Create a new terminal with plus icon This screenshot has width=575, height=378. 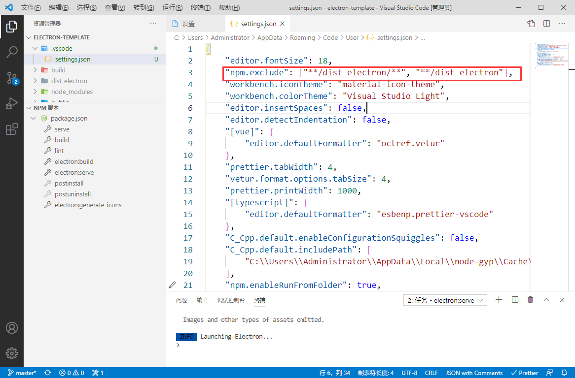click(x=499, y=300)
